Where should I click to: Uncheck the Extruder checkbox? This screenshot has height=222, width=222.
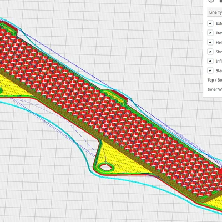(210, 23)
